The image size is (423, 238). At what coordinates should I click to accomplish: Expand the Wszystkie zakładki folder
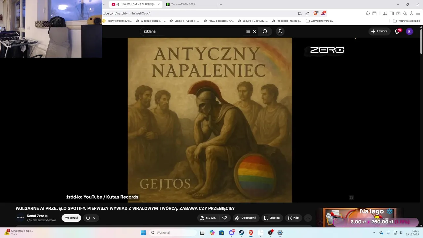(406, 21)
